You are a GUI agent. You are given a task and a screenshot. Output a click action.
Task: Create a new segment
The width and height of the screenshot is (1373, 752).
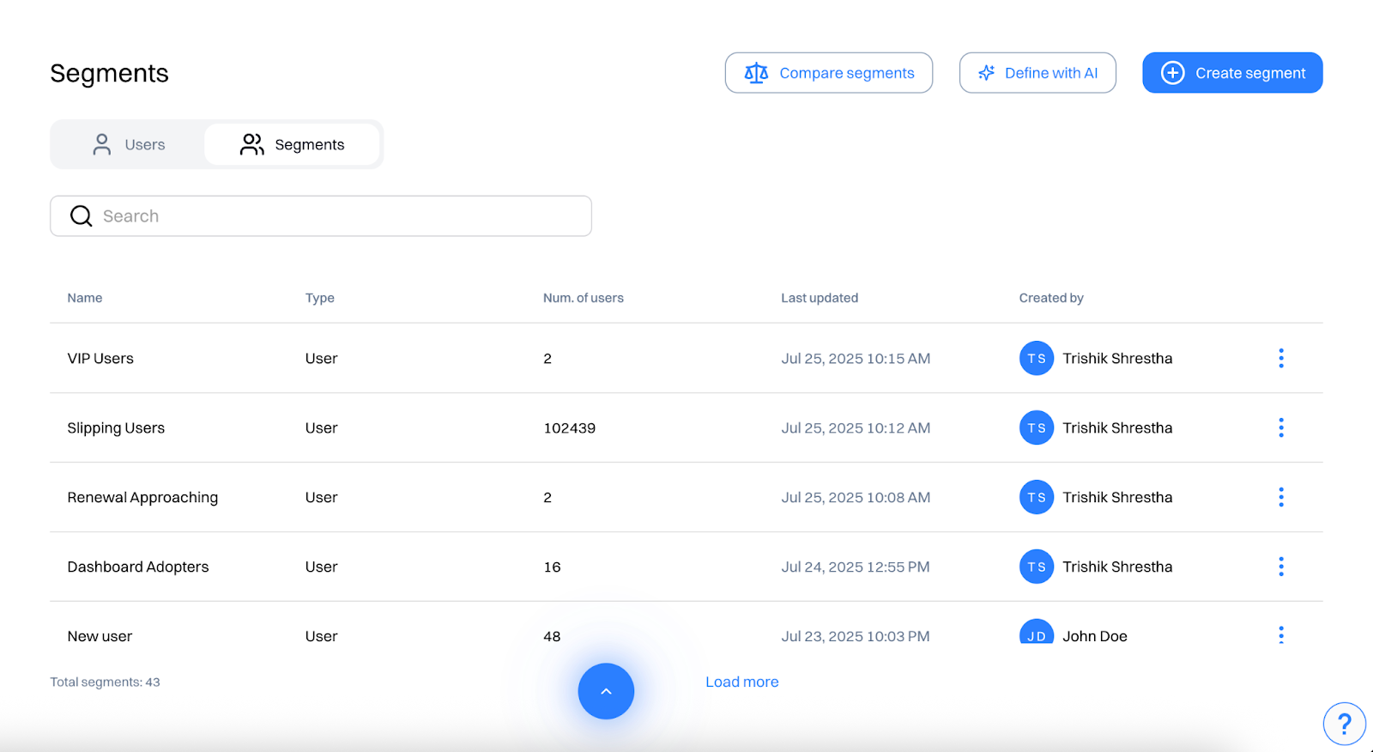pos(1232,73)
